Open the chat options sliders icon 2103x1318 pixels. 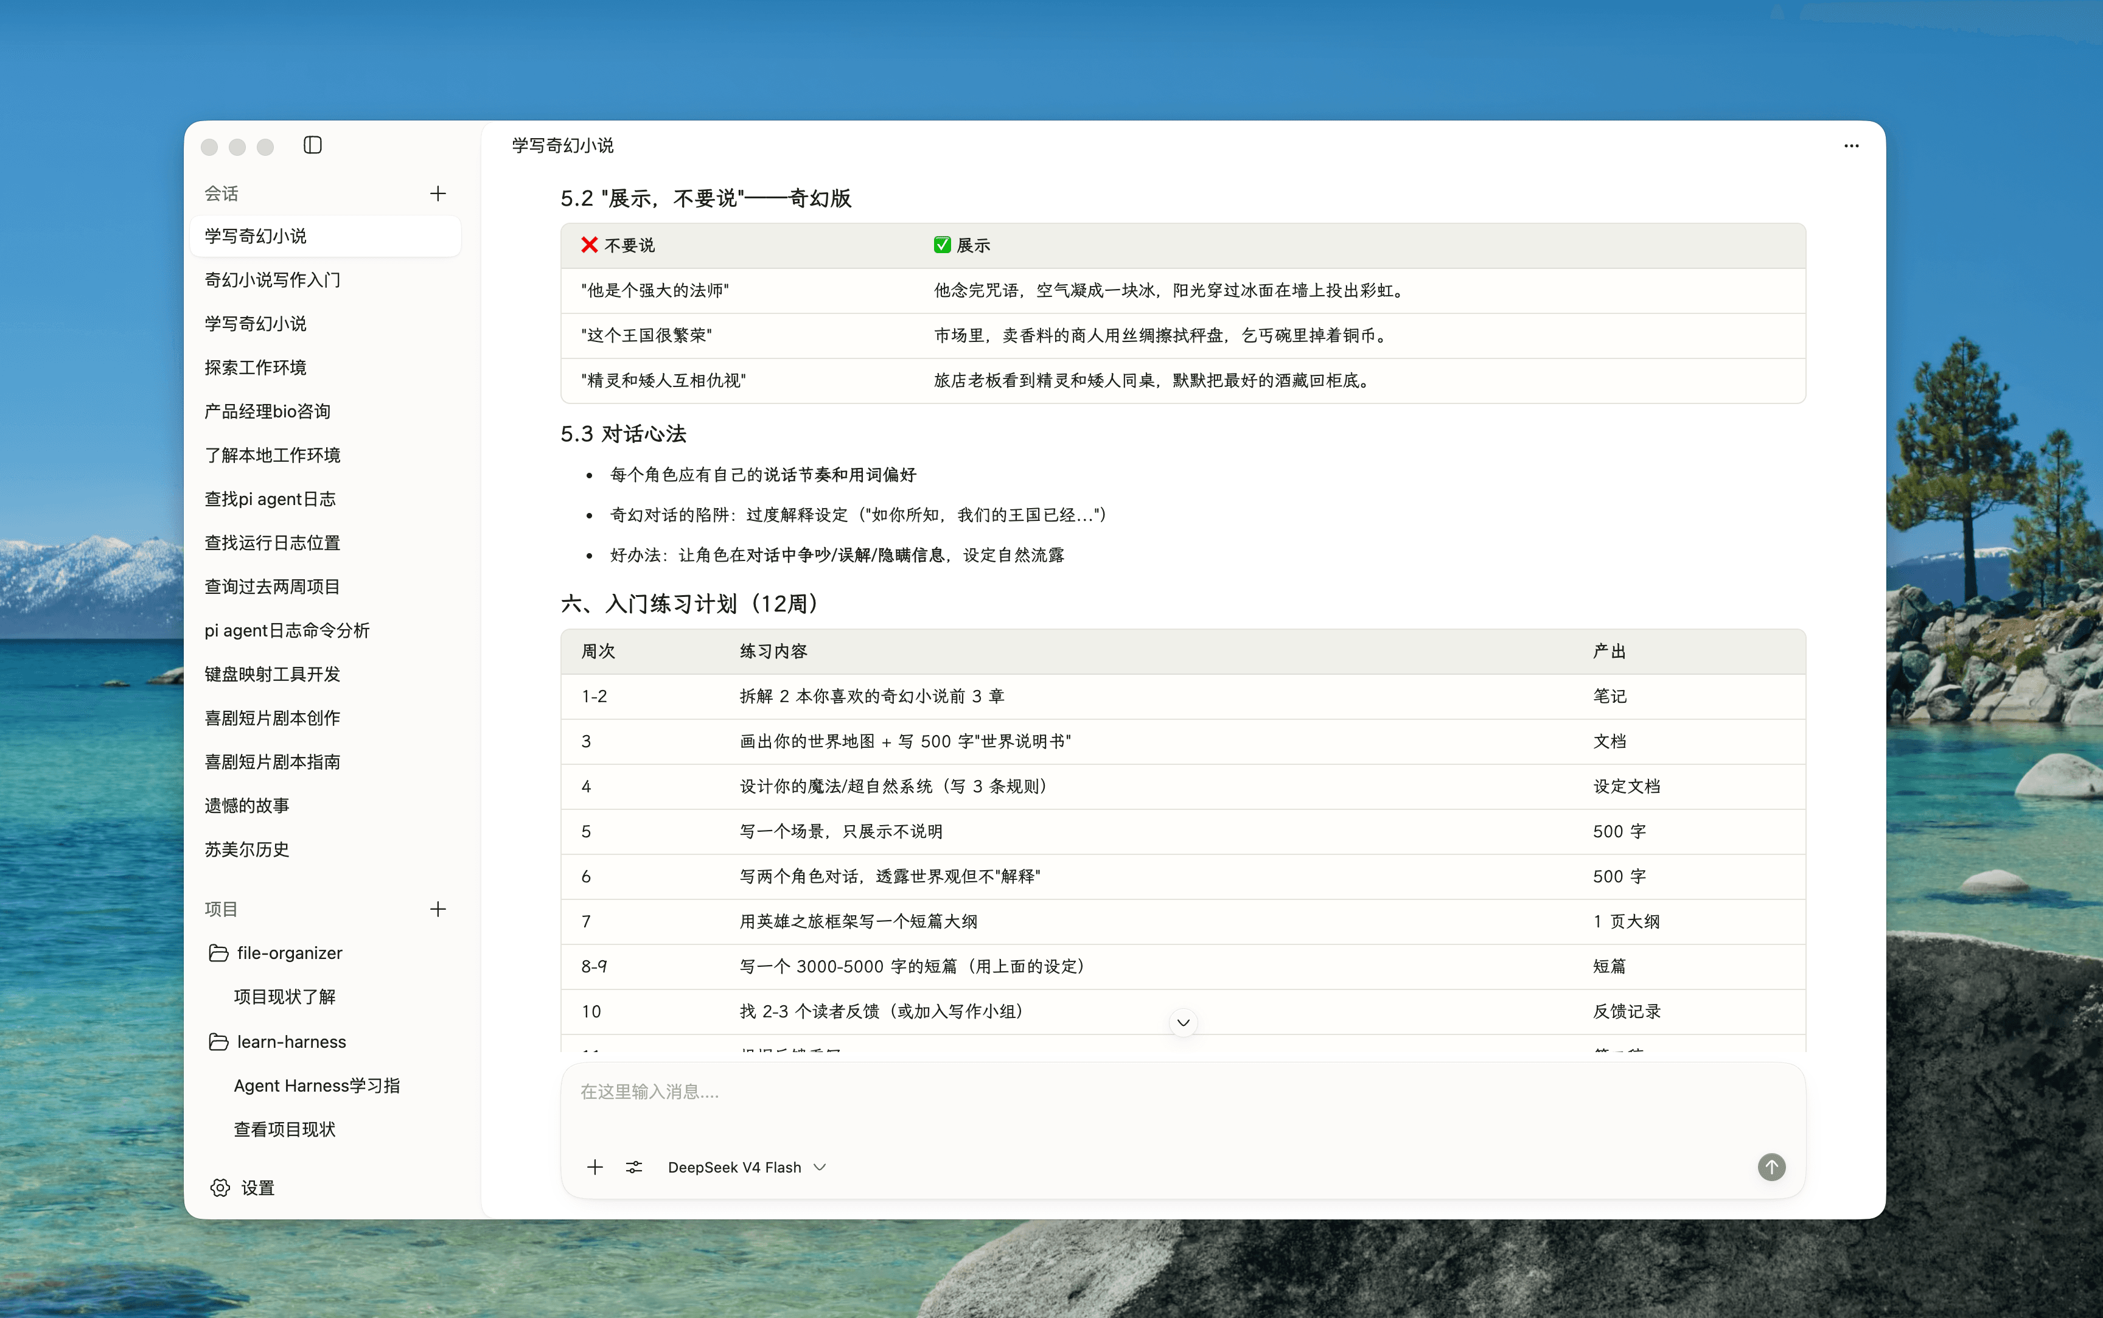click(x=635, y=1166)
